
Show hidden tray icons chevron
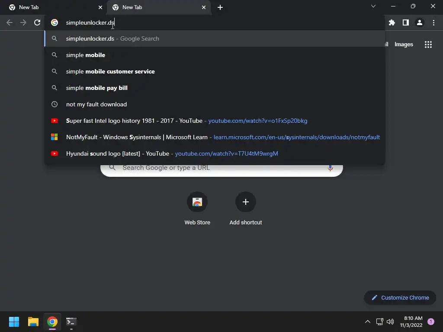click(368, 322)
